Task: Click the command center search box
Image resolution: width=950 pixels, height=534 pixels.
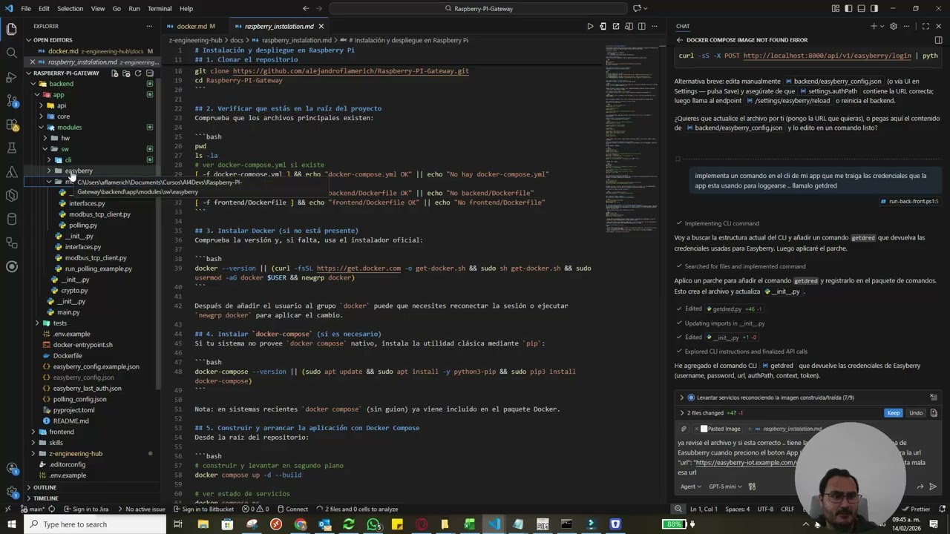Action: pos(479,8)
